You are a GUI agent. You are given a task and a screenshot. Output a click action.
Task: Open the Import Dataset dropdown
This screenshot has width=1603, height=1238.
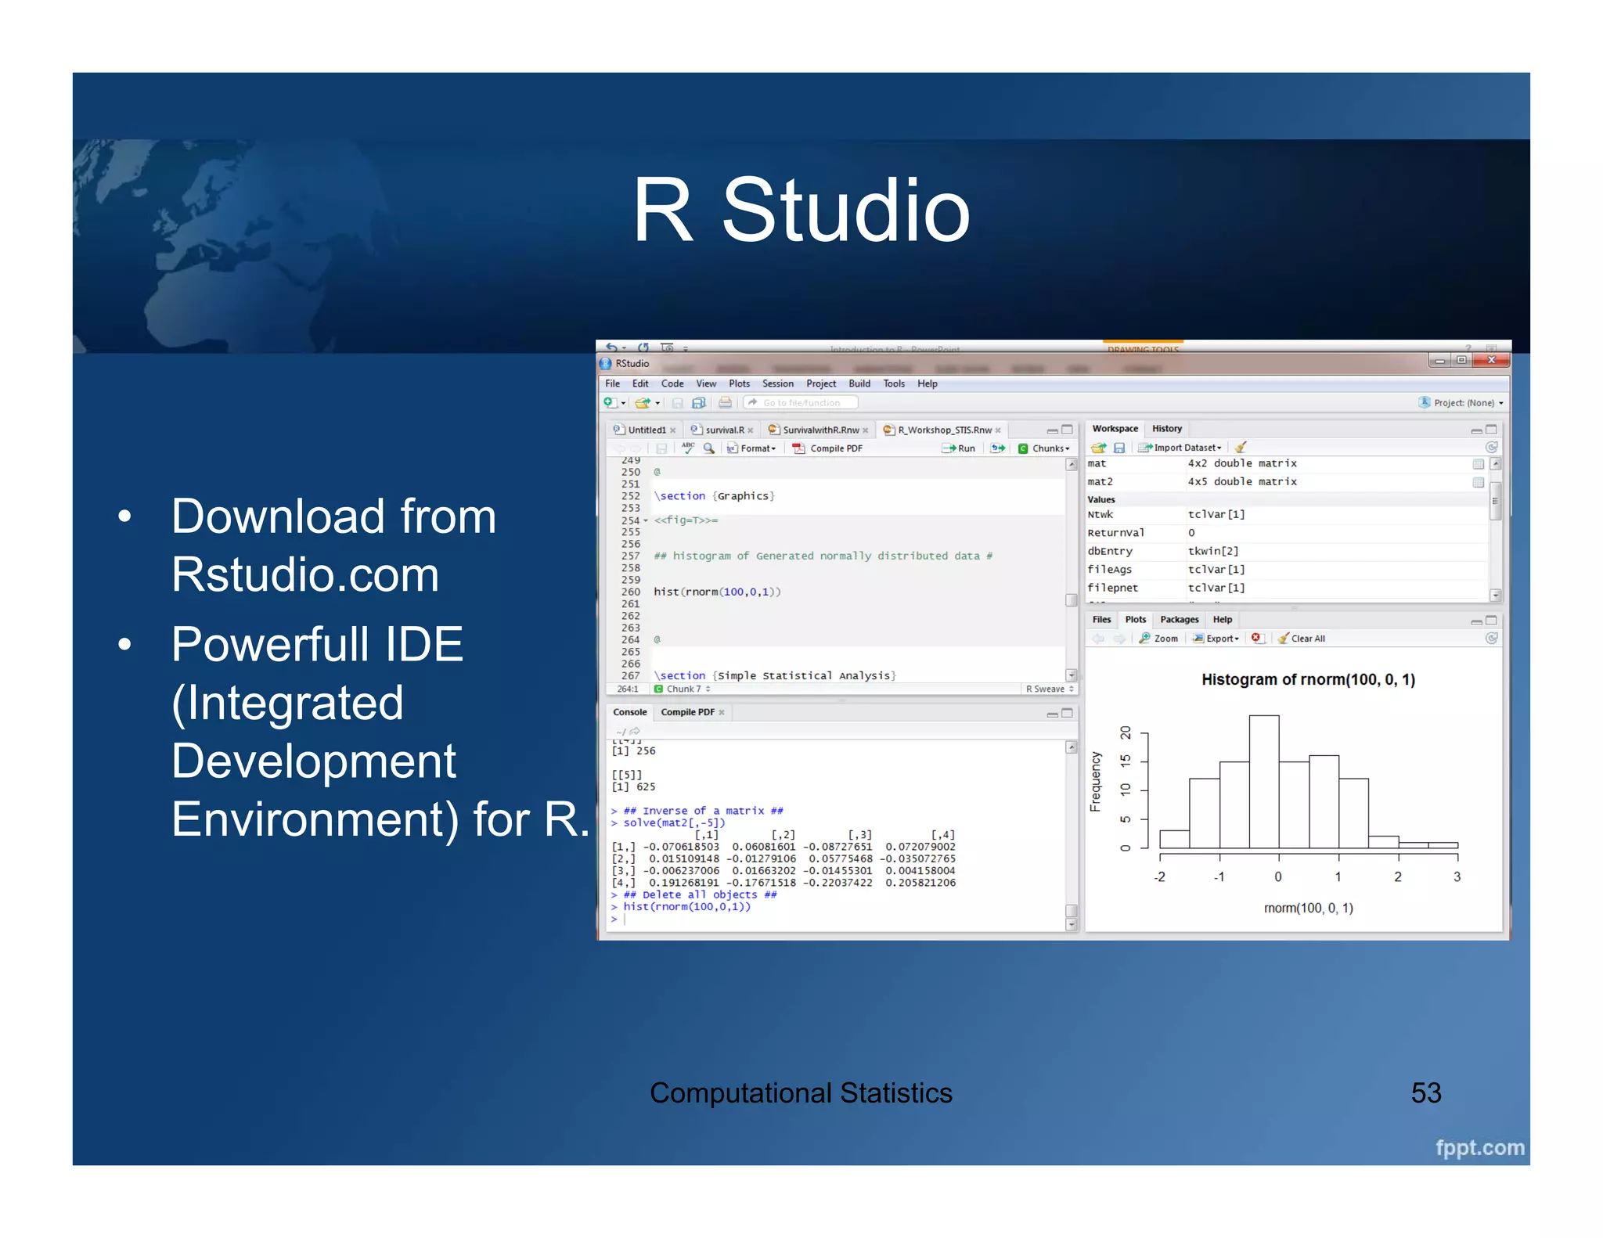[1180, 448]
